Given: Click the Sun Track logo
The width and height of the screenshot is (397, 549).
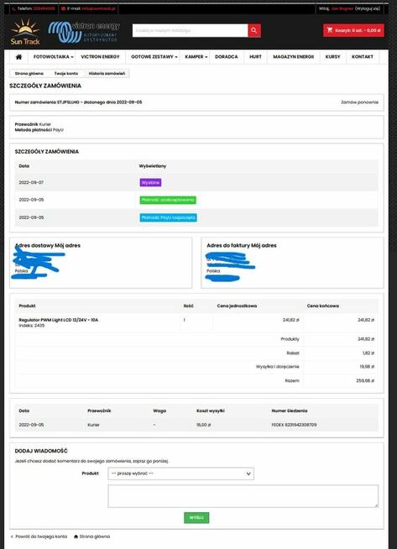Looking at the screenshot, I should (x=25, y=32).
